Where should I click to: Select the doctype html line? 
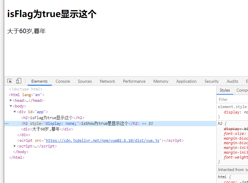26,89
